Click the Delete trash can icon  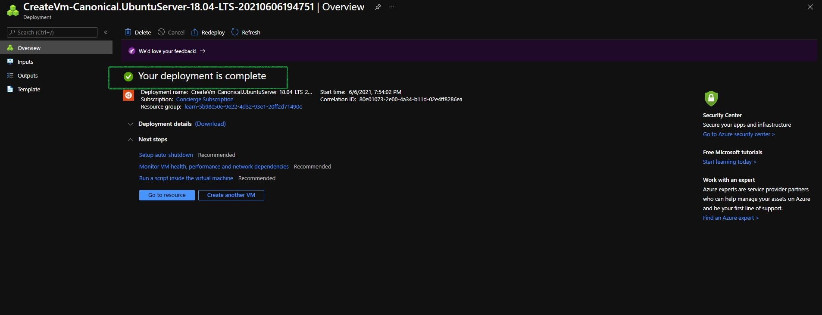128,32
